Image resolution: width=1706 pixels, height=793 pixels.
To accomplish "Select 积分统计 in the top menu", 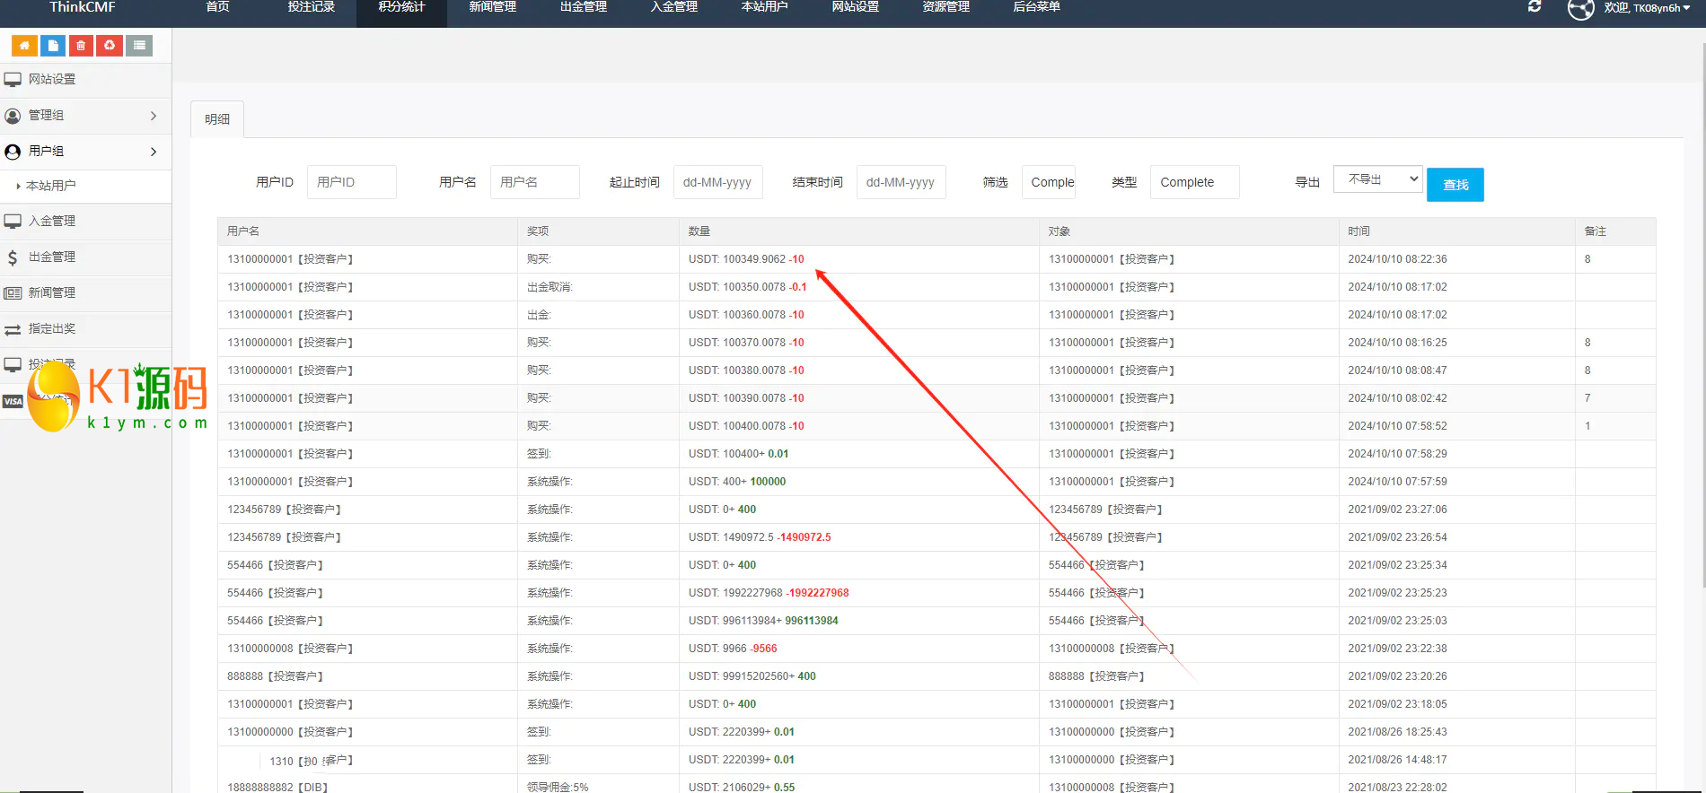I will 401,7.
